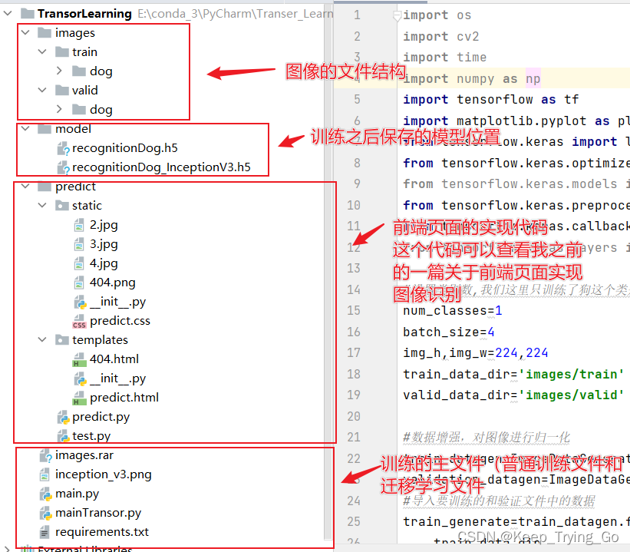Click the 2.jpg image file icon
The height and width of the screenshot is (552, 630).
click(x=79, y=225)
